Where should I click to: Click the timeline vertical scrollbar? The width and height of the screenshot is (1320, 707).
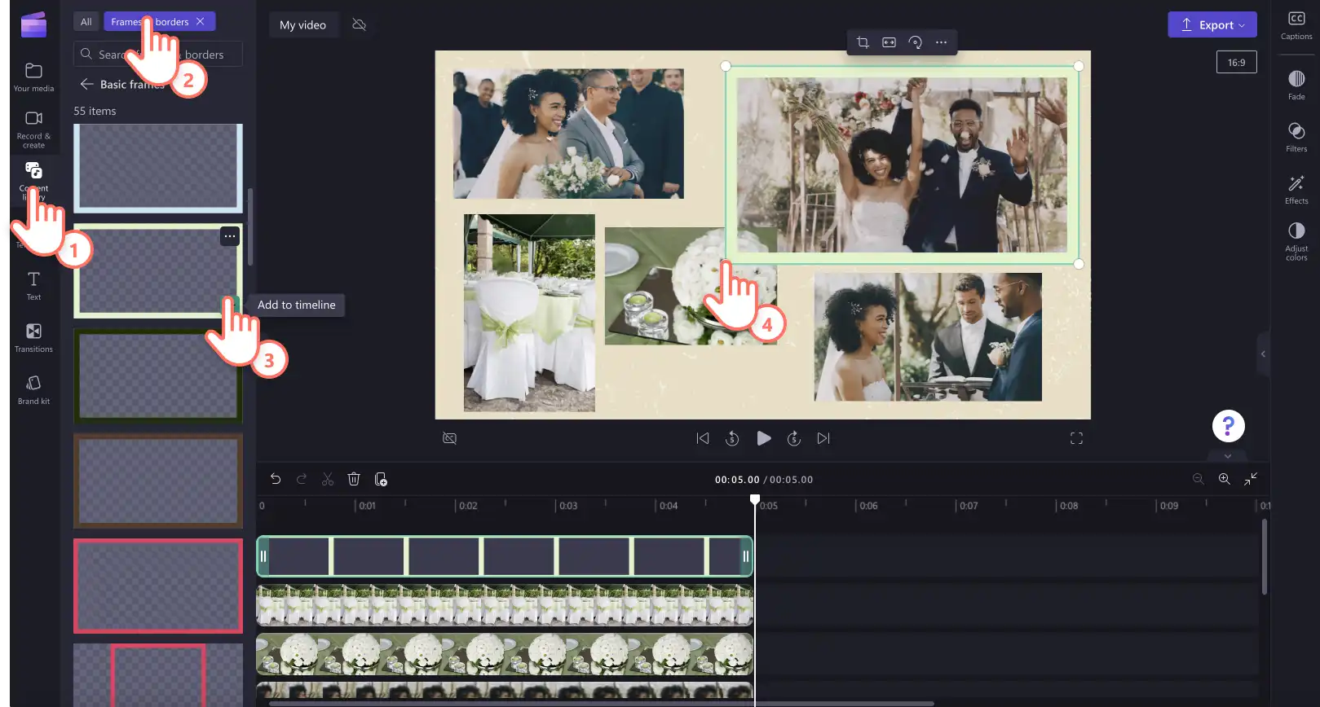[1265, 556]
